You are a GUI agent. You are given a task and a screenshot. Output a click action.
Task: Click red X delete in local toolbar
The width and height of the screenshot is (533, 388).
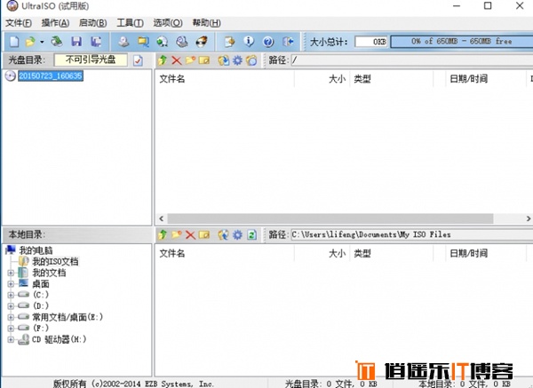pos(190,234)
